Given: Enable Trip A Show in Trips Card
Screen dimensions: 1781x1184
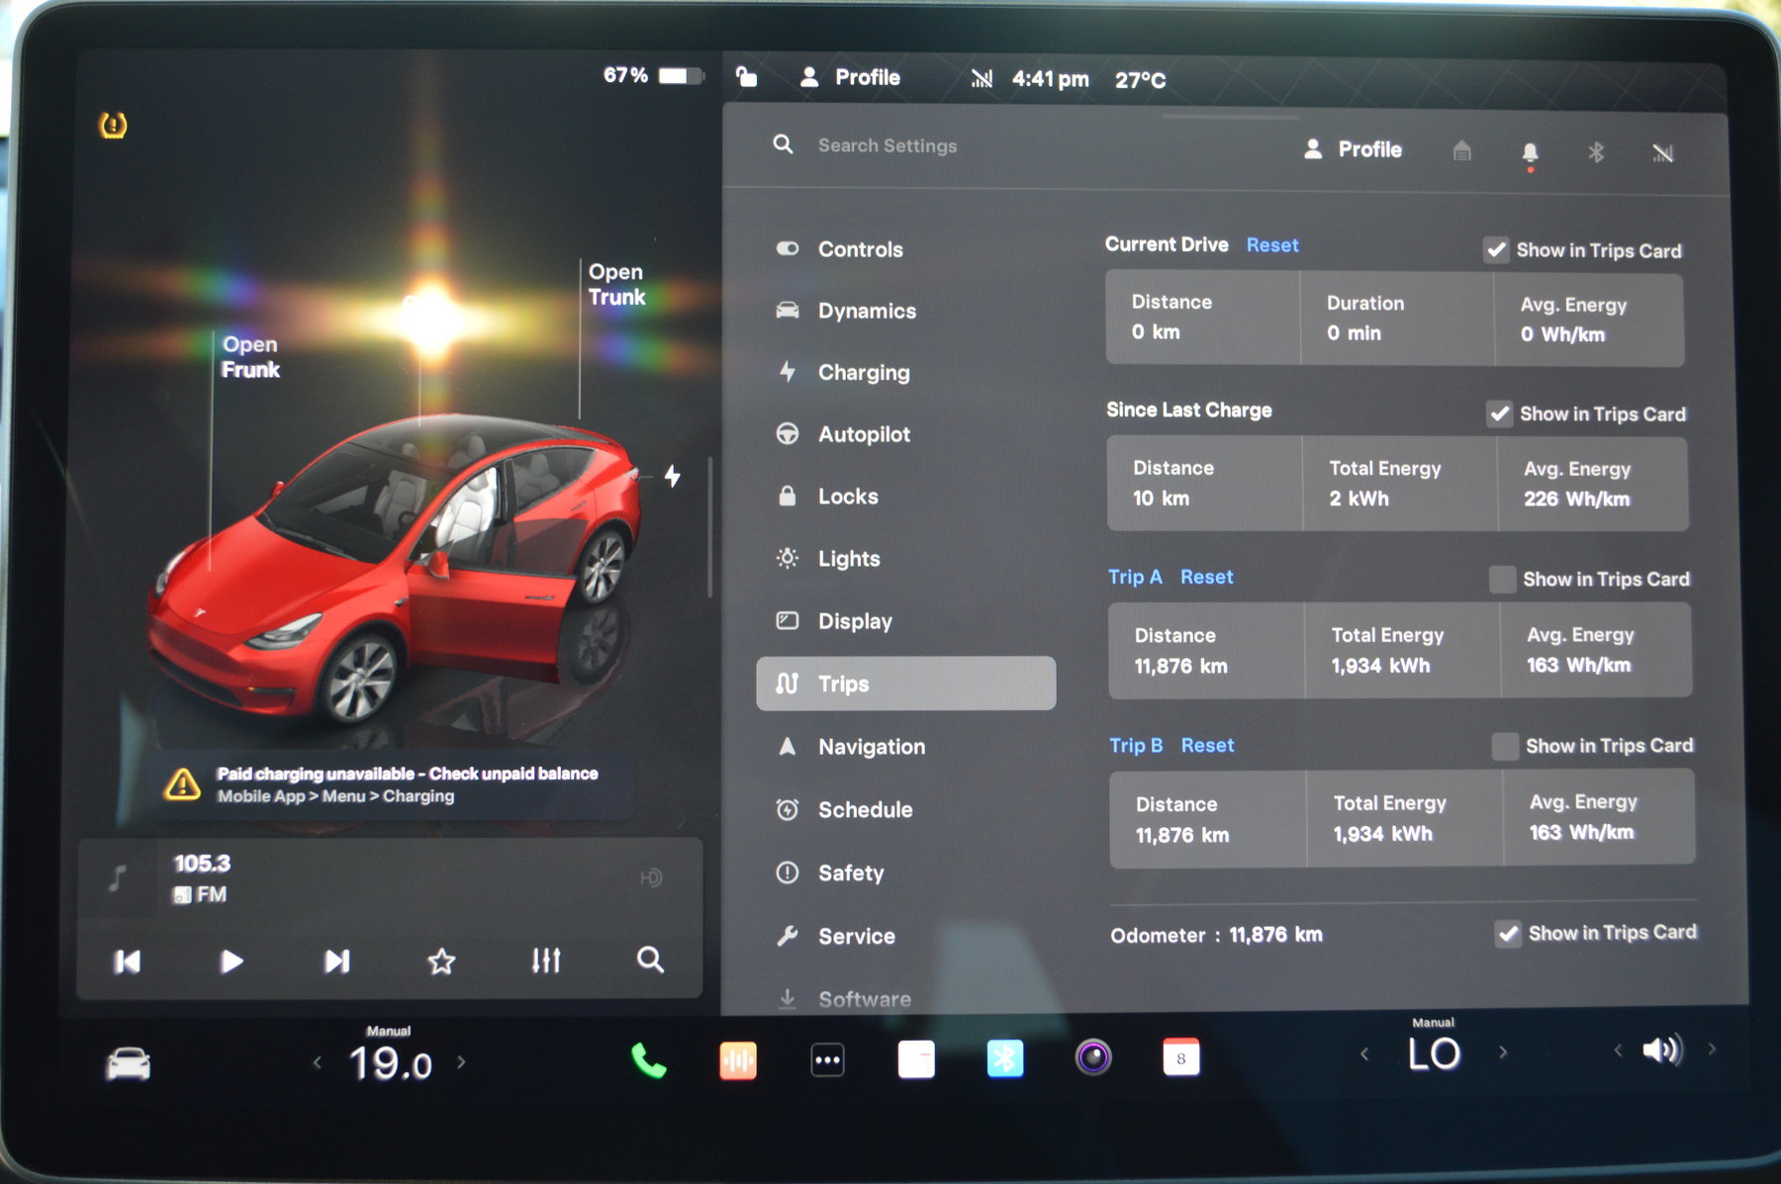Looking at the screenshot, I should 1502,580.
